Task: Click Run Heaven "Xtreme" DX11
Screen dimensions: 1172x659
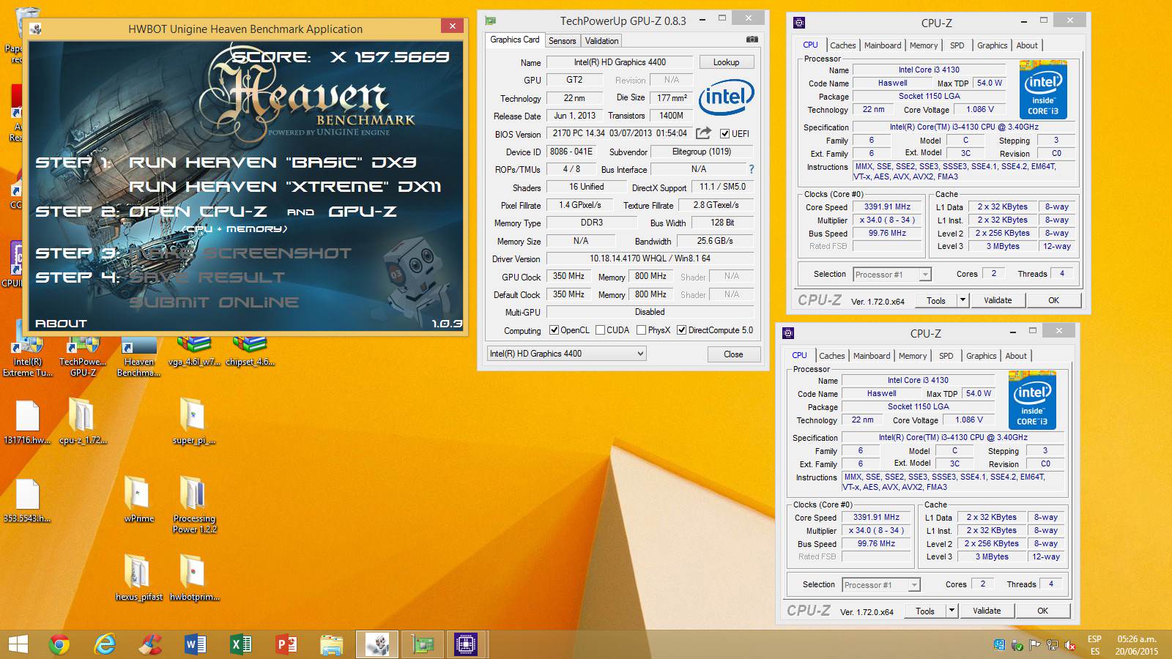Action: 285,187
